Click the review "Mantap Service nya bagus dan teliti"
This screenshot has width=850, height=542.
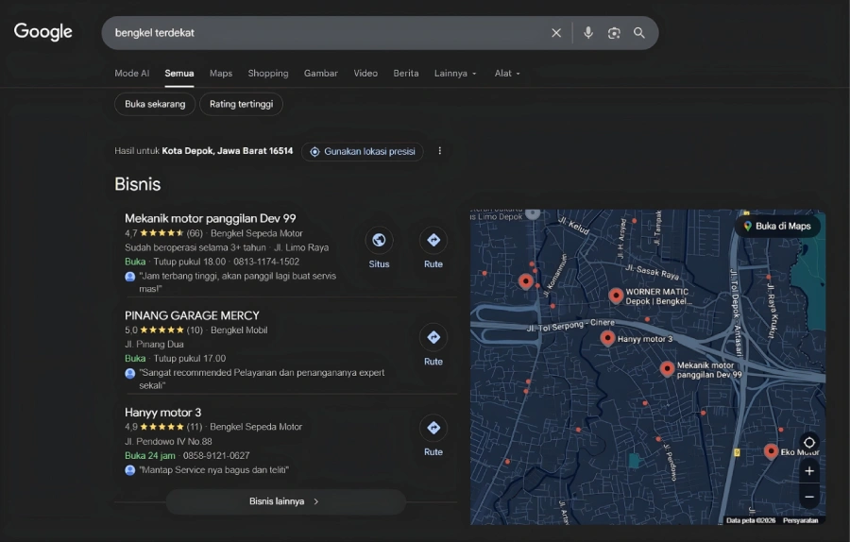tap(213, 470)
